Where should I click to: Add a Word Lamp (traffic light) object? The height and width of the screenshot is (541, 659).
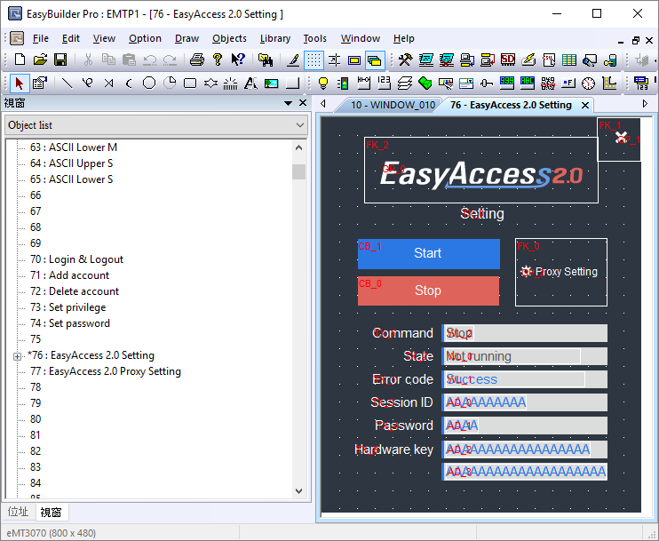pyautogui.click(x=344, y=84)
